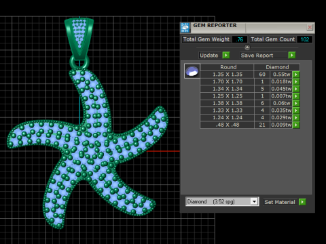The image size is (326, 244).
Task: Click the Total Gem Weight label
Action: point(206,39)
